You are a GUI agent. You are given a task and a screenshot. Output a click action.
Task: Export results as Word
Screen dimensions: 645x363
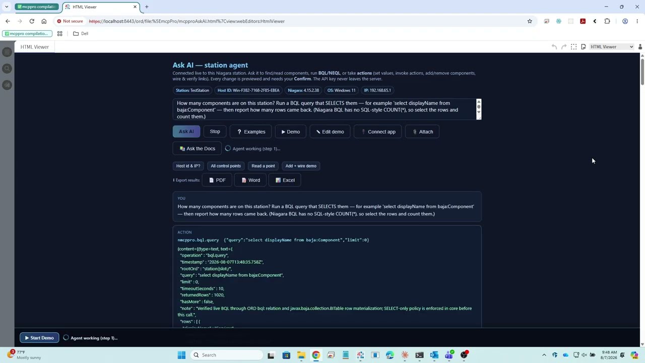250,180
